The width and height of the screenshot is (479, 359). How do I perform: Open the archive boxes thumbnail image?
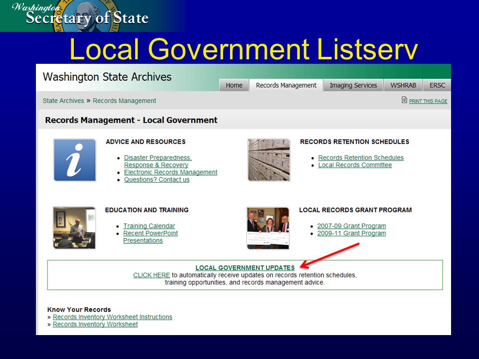click(x=269, y=160)
